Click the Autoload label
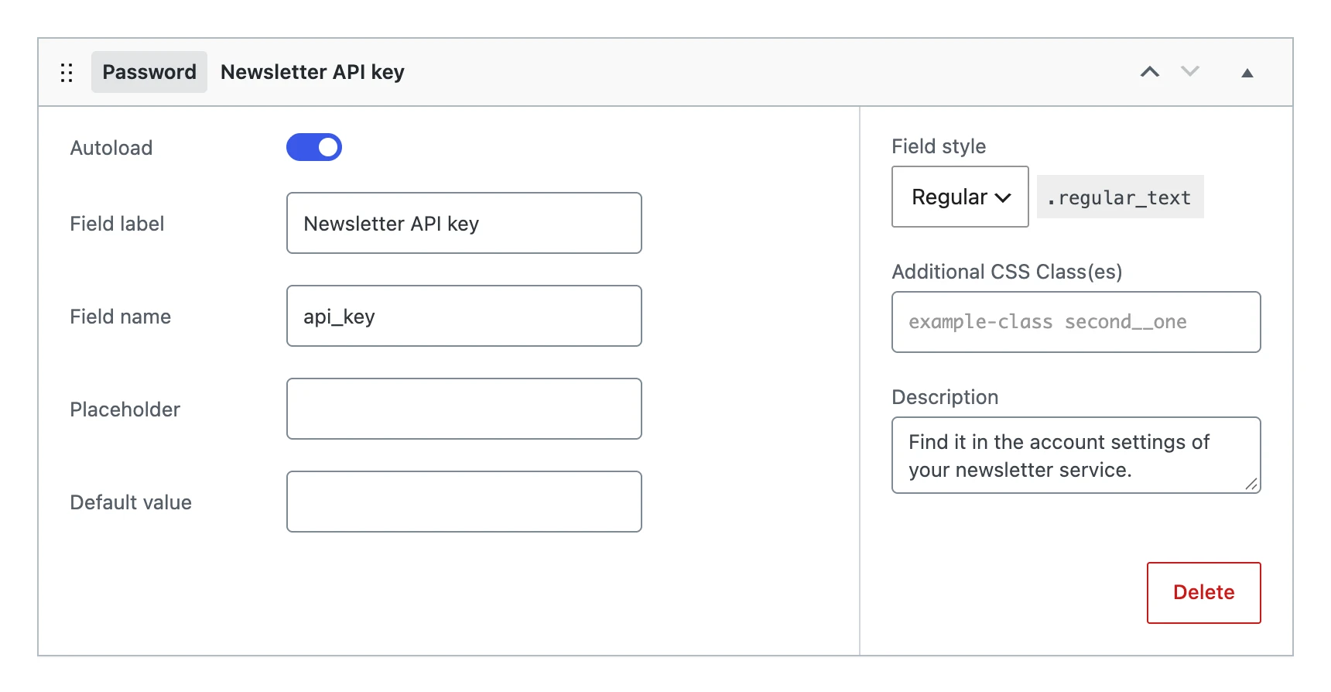Screen dimensions: 1331x692 [111, 148]
